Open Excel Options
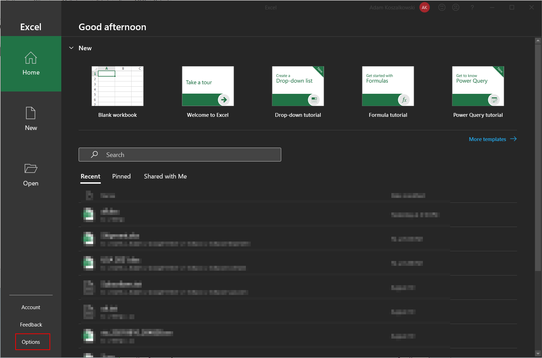The height and width of the screenshot is (358, 542). 31,342
